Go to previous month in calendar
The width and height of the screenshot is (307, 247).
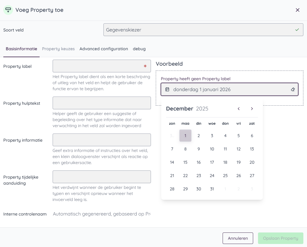[x=239, y=109]
